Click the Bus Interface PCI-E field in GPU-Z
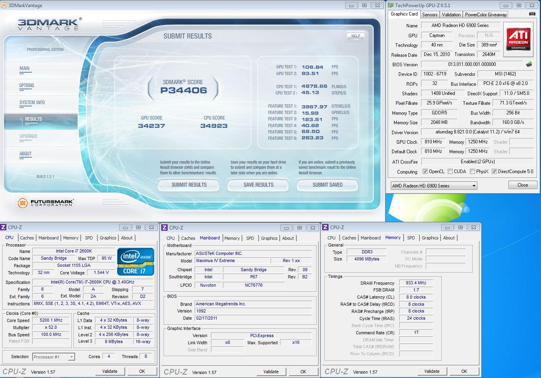This screenshot has width=541, height=378. [506, 83]
